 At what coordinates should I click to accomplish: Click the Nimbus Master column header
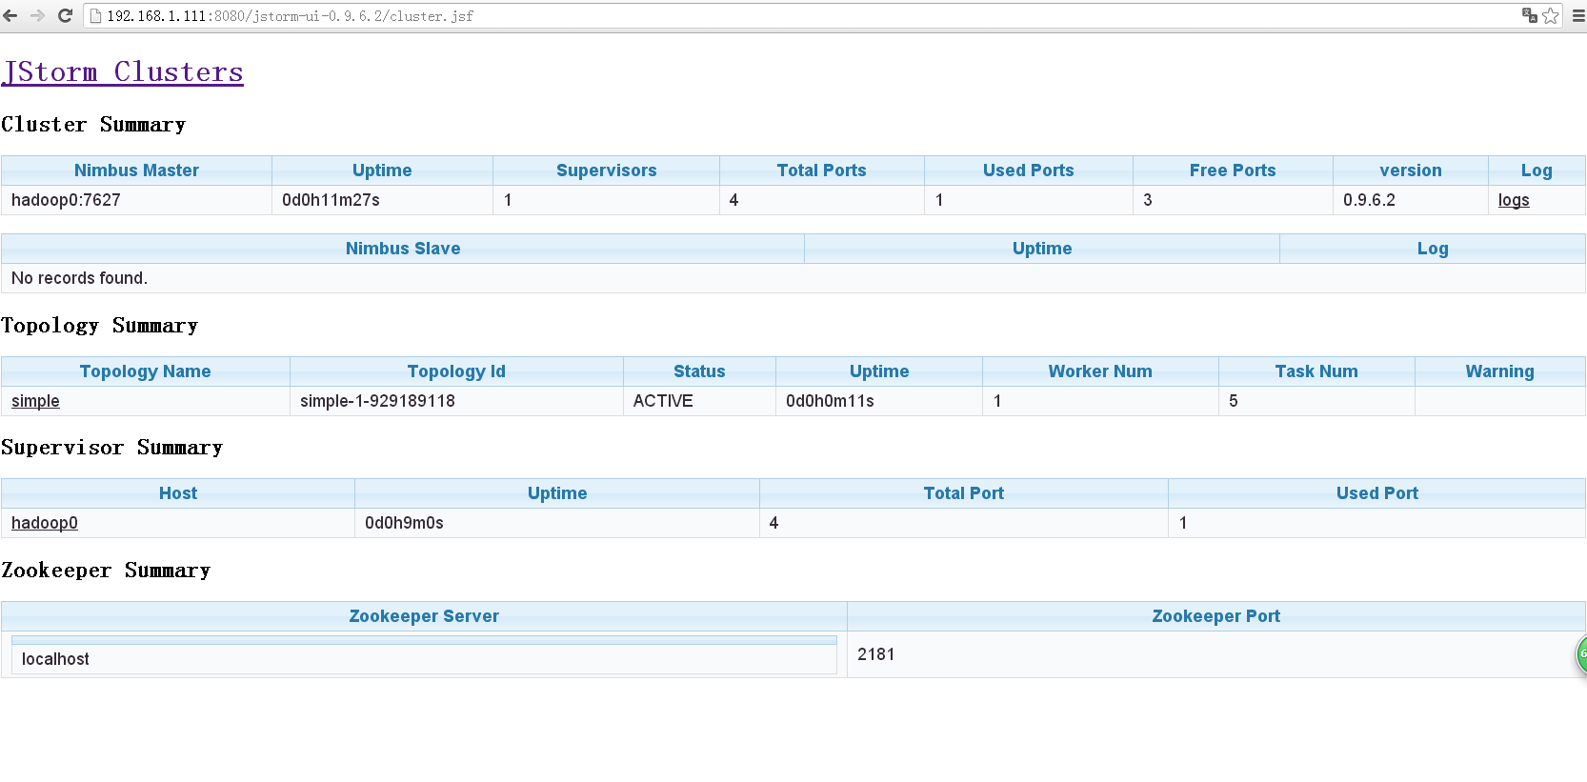(x=136, y=170)
